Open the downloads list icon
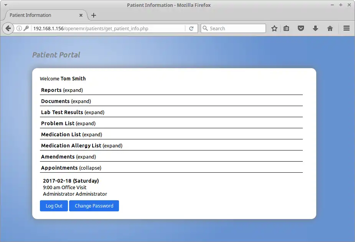This screenshot has height=242, width=355. pos(315,28)
